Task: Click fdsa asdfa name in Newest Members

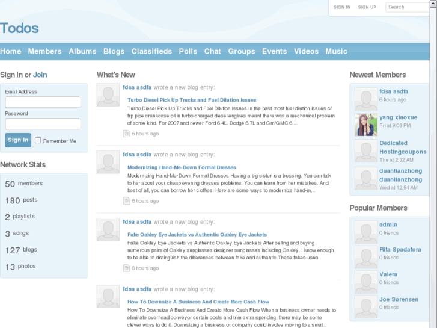Action: click(x=394, y=91)
